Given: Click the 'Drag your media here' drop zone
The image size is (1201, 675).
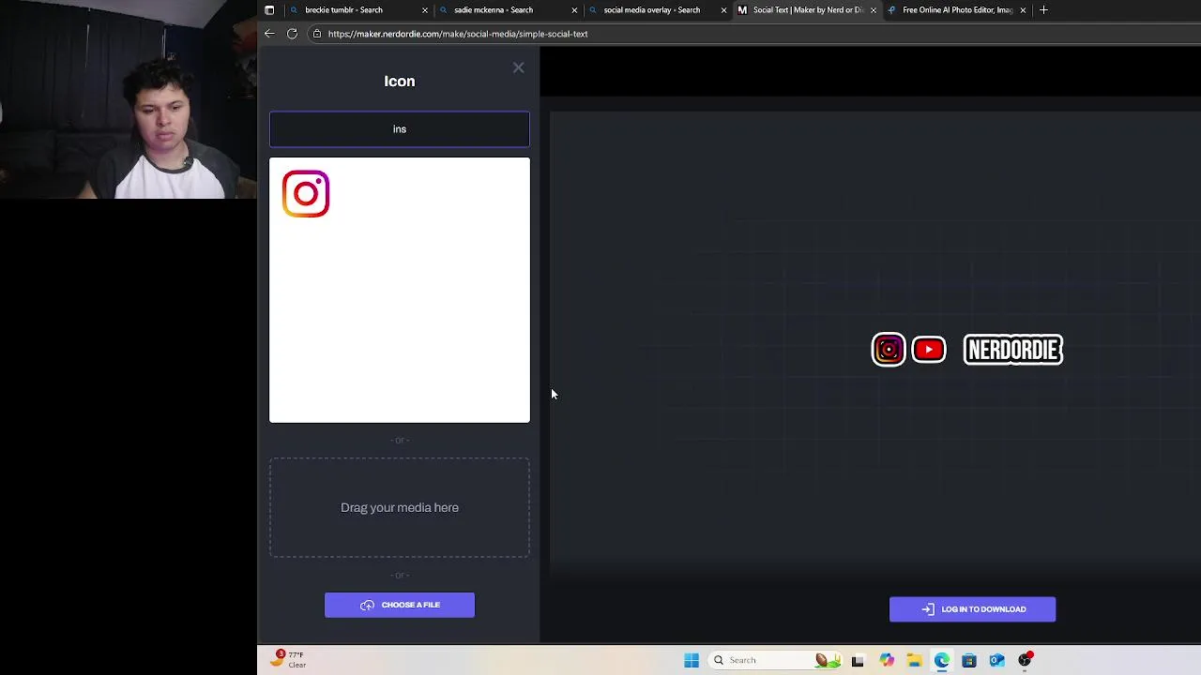Looking at the screenshot, I should click(x=400, y=507).
